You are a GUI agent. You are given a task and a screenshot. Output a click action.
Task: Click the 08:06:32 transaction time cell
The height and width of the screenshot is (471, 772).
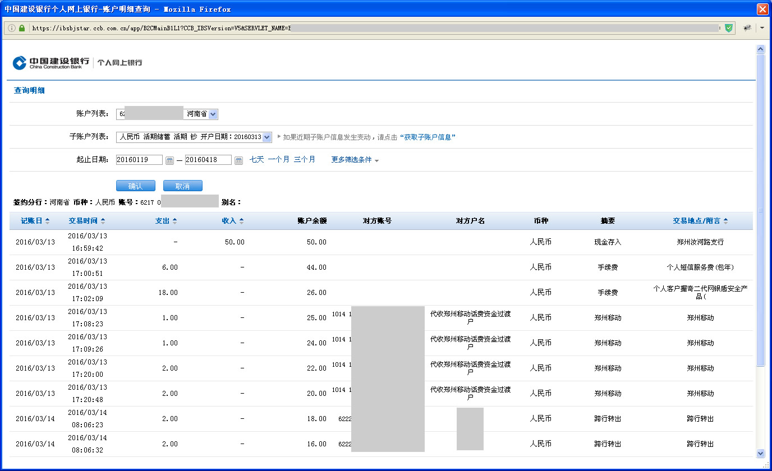tap(87, 450)
